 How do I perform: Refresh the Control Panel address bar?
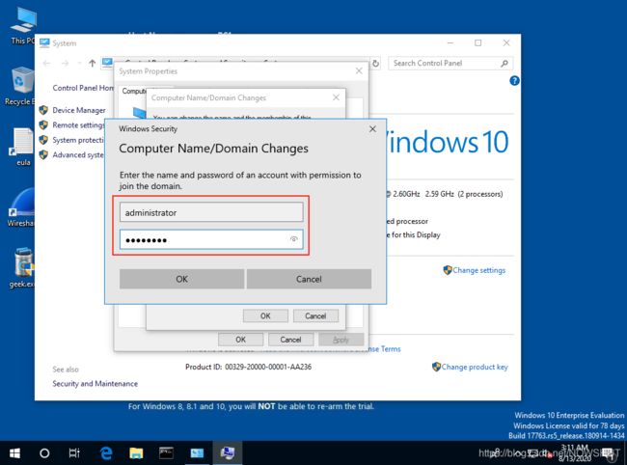pos(375,63)
